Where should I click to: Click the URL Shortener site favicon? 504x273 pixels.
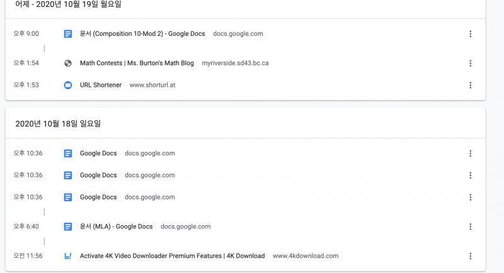click(x=68, y=85)
